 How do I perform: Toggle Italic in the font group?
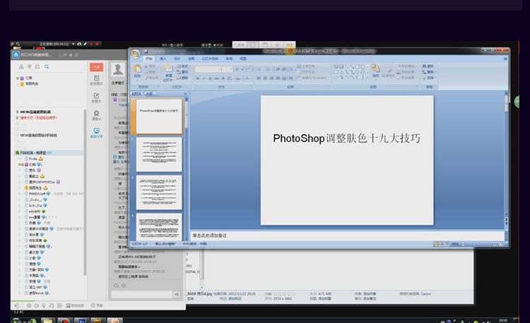click(204, 78)
